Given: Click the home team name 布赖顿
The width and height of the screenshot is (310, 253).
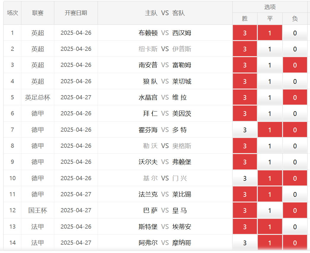Looking at the screenshot, I should click(x=148, y=33).
